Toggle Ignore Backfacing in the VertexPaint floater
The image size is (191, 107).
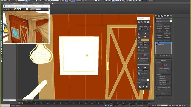click(x=138, y=59)
